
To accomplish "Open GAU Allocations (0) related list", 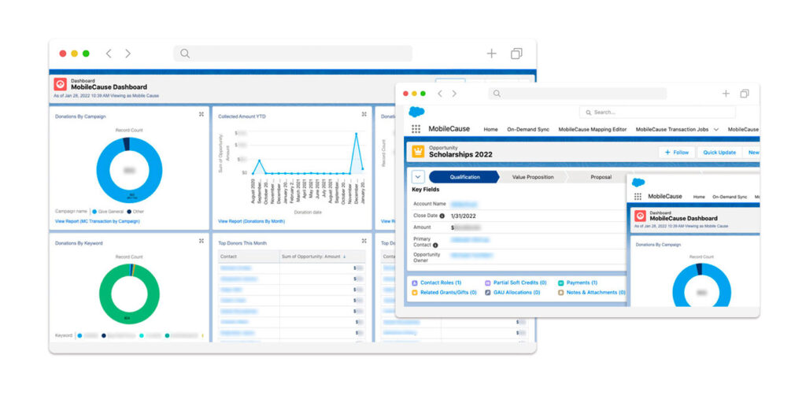I will (516, 292).
